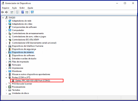Click the scan for hardware changes icon
The image size is (138, 101).
pos(32,12)
